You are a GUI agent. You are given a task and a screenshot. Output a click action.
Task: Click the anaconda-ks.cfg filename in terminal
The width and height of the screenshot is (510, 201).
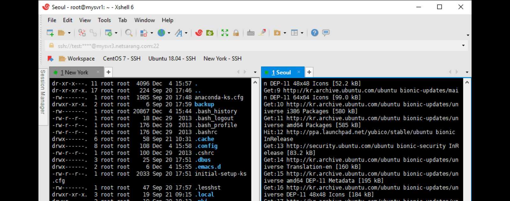pyautogui.click(x=219, y=97)
